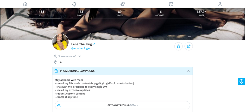Image resolution: width=245 pixels, height=112 pixels.
Task: Switch to the Videos tab
Action: pos(120,13)
